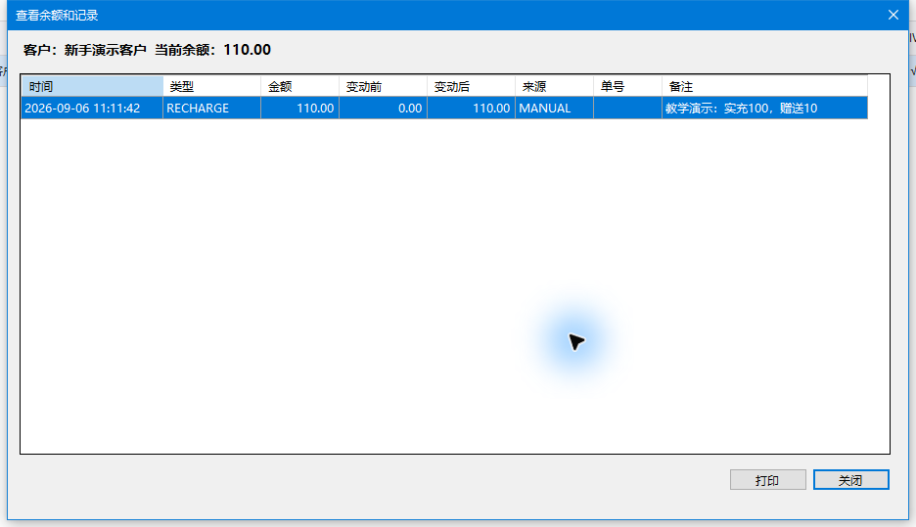The width and height of the screenshot is (916, 527).
Task: Close the 查看余额和记录 dialog with X
Action: point(893,16)
